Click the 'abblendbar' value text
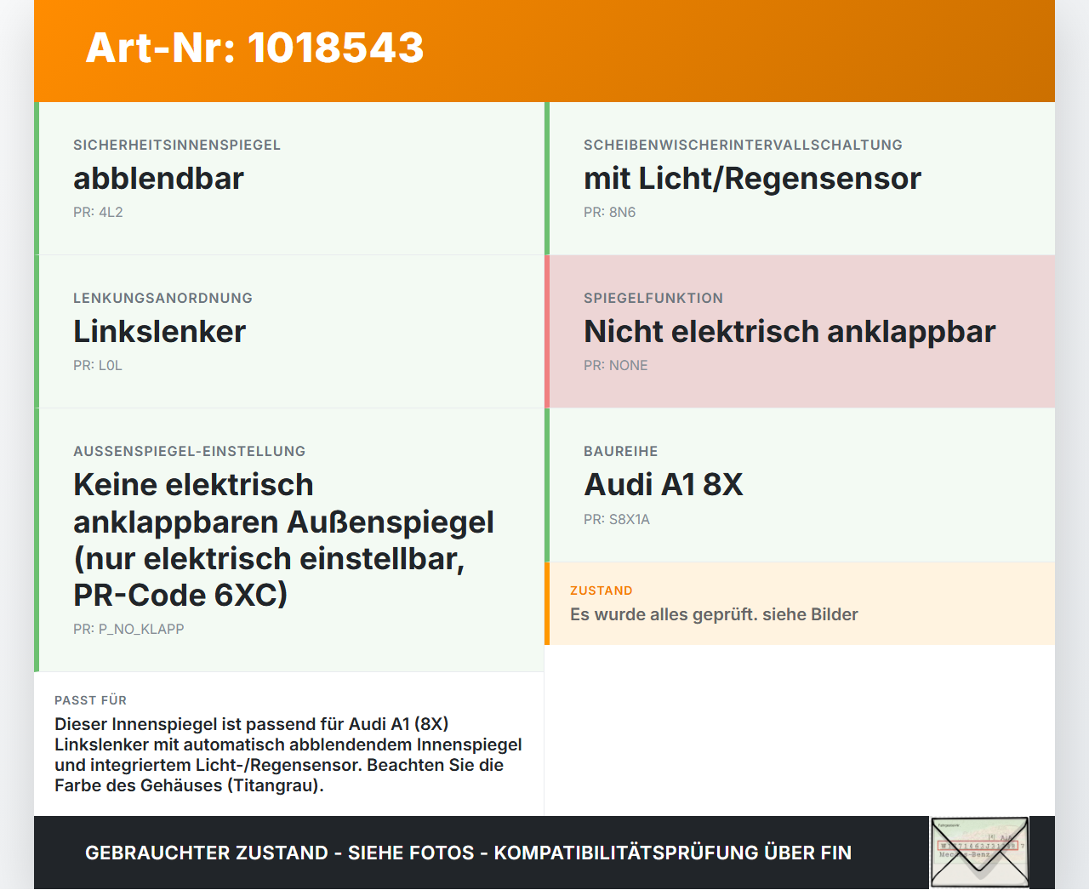 coord(158,179)
